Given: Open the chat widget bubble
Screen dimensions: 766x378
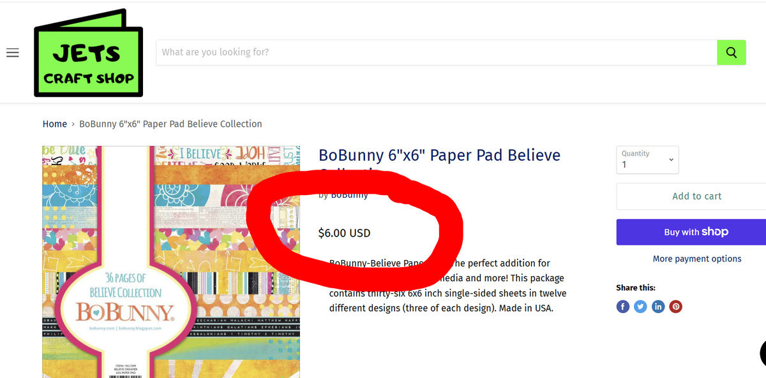Looking at the screenshot, I should click(x=763, y=354).
